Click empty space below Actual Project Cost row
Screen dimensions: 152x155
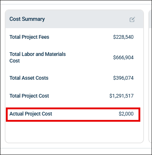coord(74,132)
